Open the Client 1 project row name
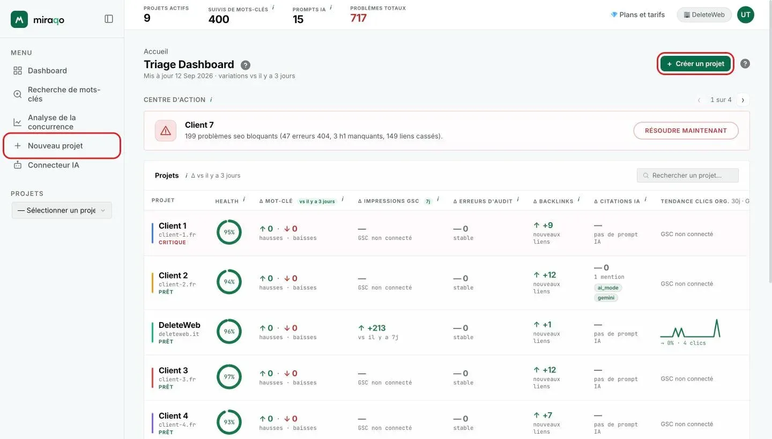772x439 pixels. [x=173, y=226]
